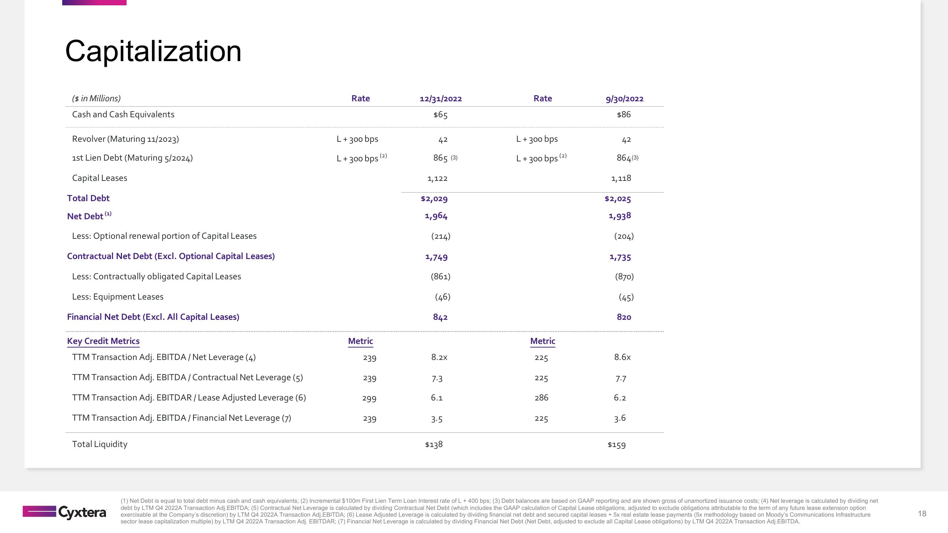Select the 'Cash and Cash Equivalents' row label
Viewport: 948px width, 533px height.
tap(123, 114)
